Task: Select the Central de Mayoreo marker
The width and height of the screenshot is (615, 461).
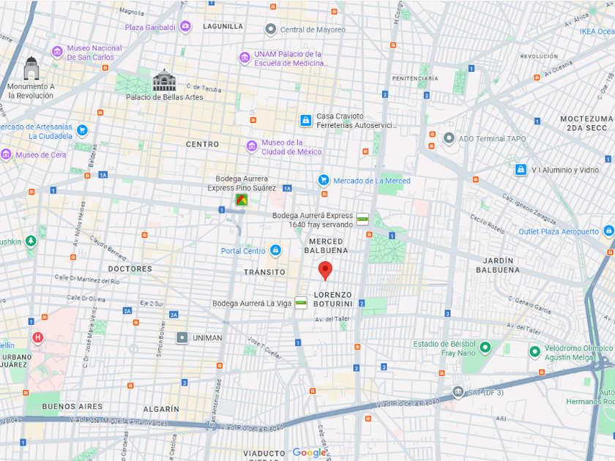Action: 270,29
